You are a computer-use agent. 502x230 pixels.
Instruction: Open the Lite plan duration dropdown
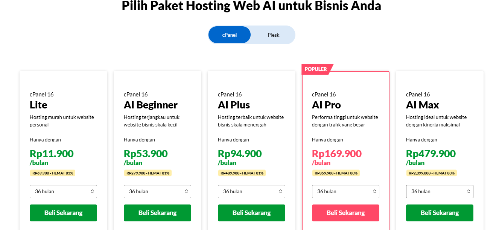pyautogui.click(x=63, y=191)
